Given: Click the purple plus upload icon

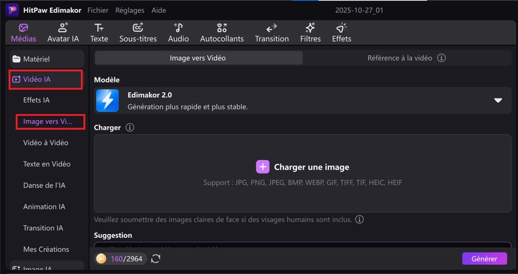Looking at the screenshot, I should click(x=263, y=167).
